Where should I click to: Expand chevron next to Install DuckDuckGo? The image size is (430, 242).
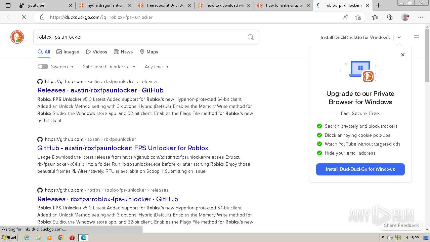click(x=399, y=37)
